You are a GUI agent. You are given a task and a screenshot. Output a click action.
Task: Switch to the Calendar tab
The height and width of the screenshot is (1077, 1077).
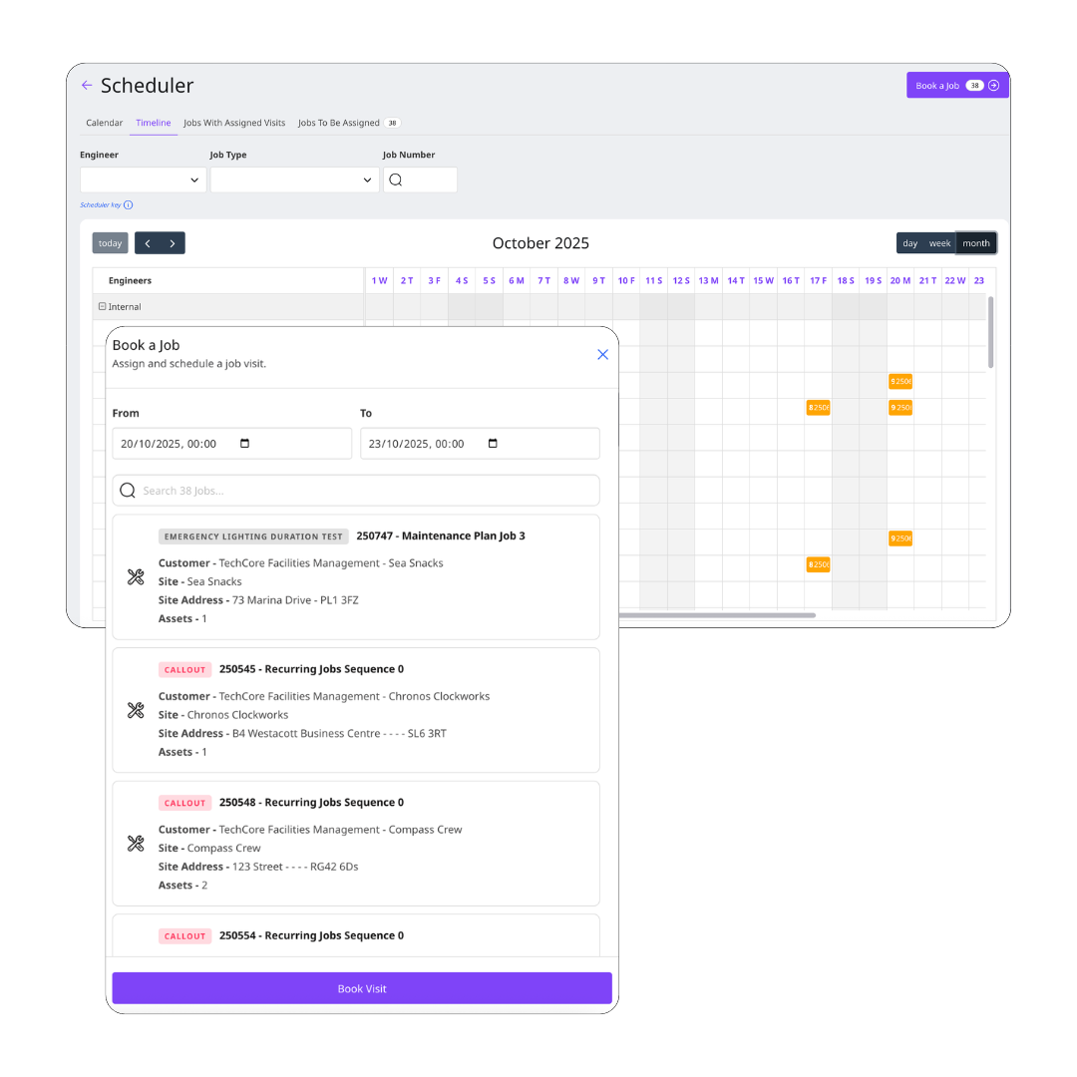105,123
